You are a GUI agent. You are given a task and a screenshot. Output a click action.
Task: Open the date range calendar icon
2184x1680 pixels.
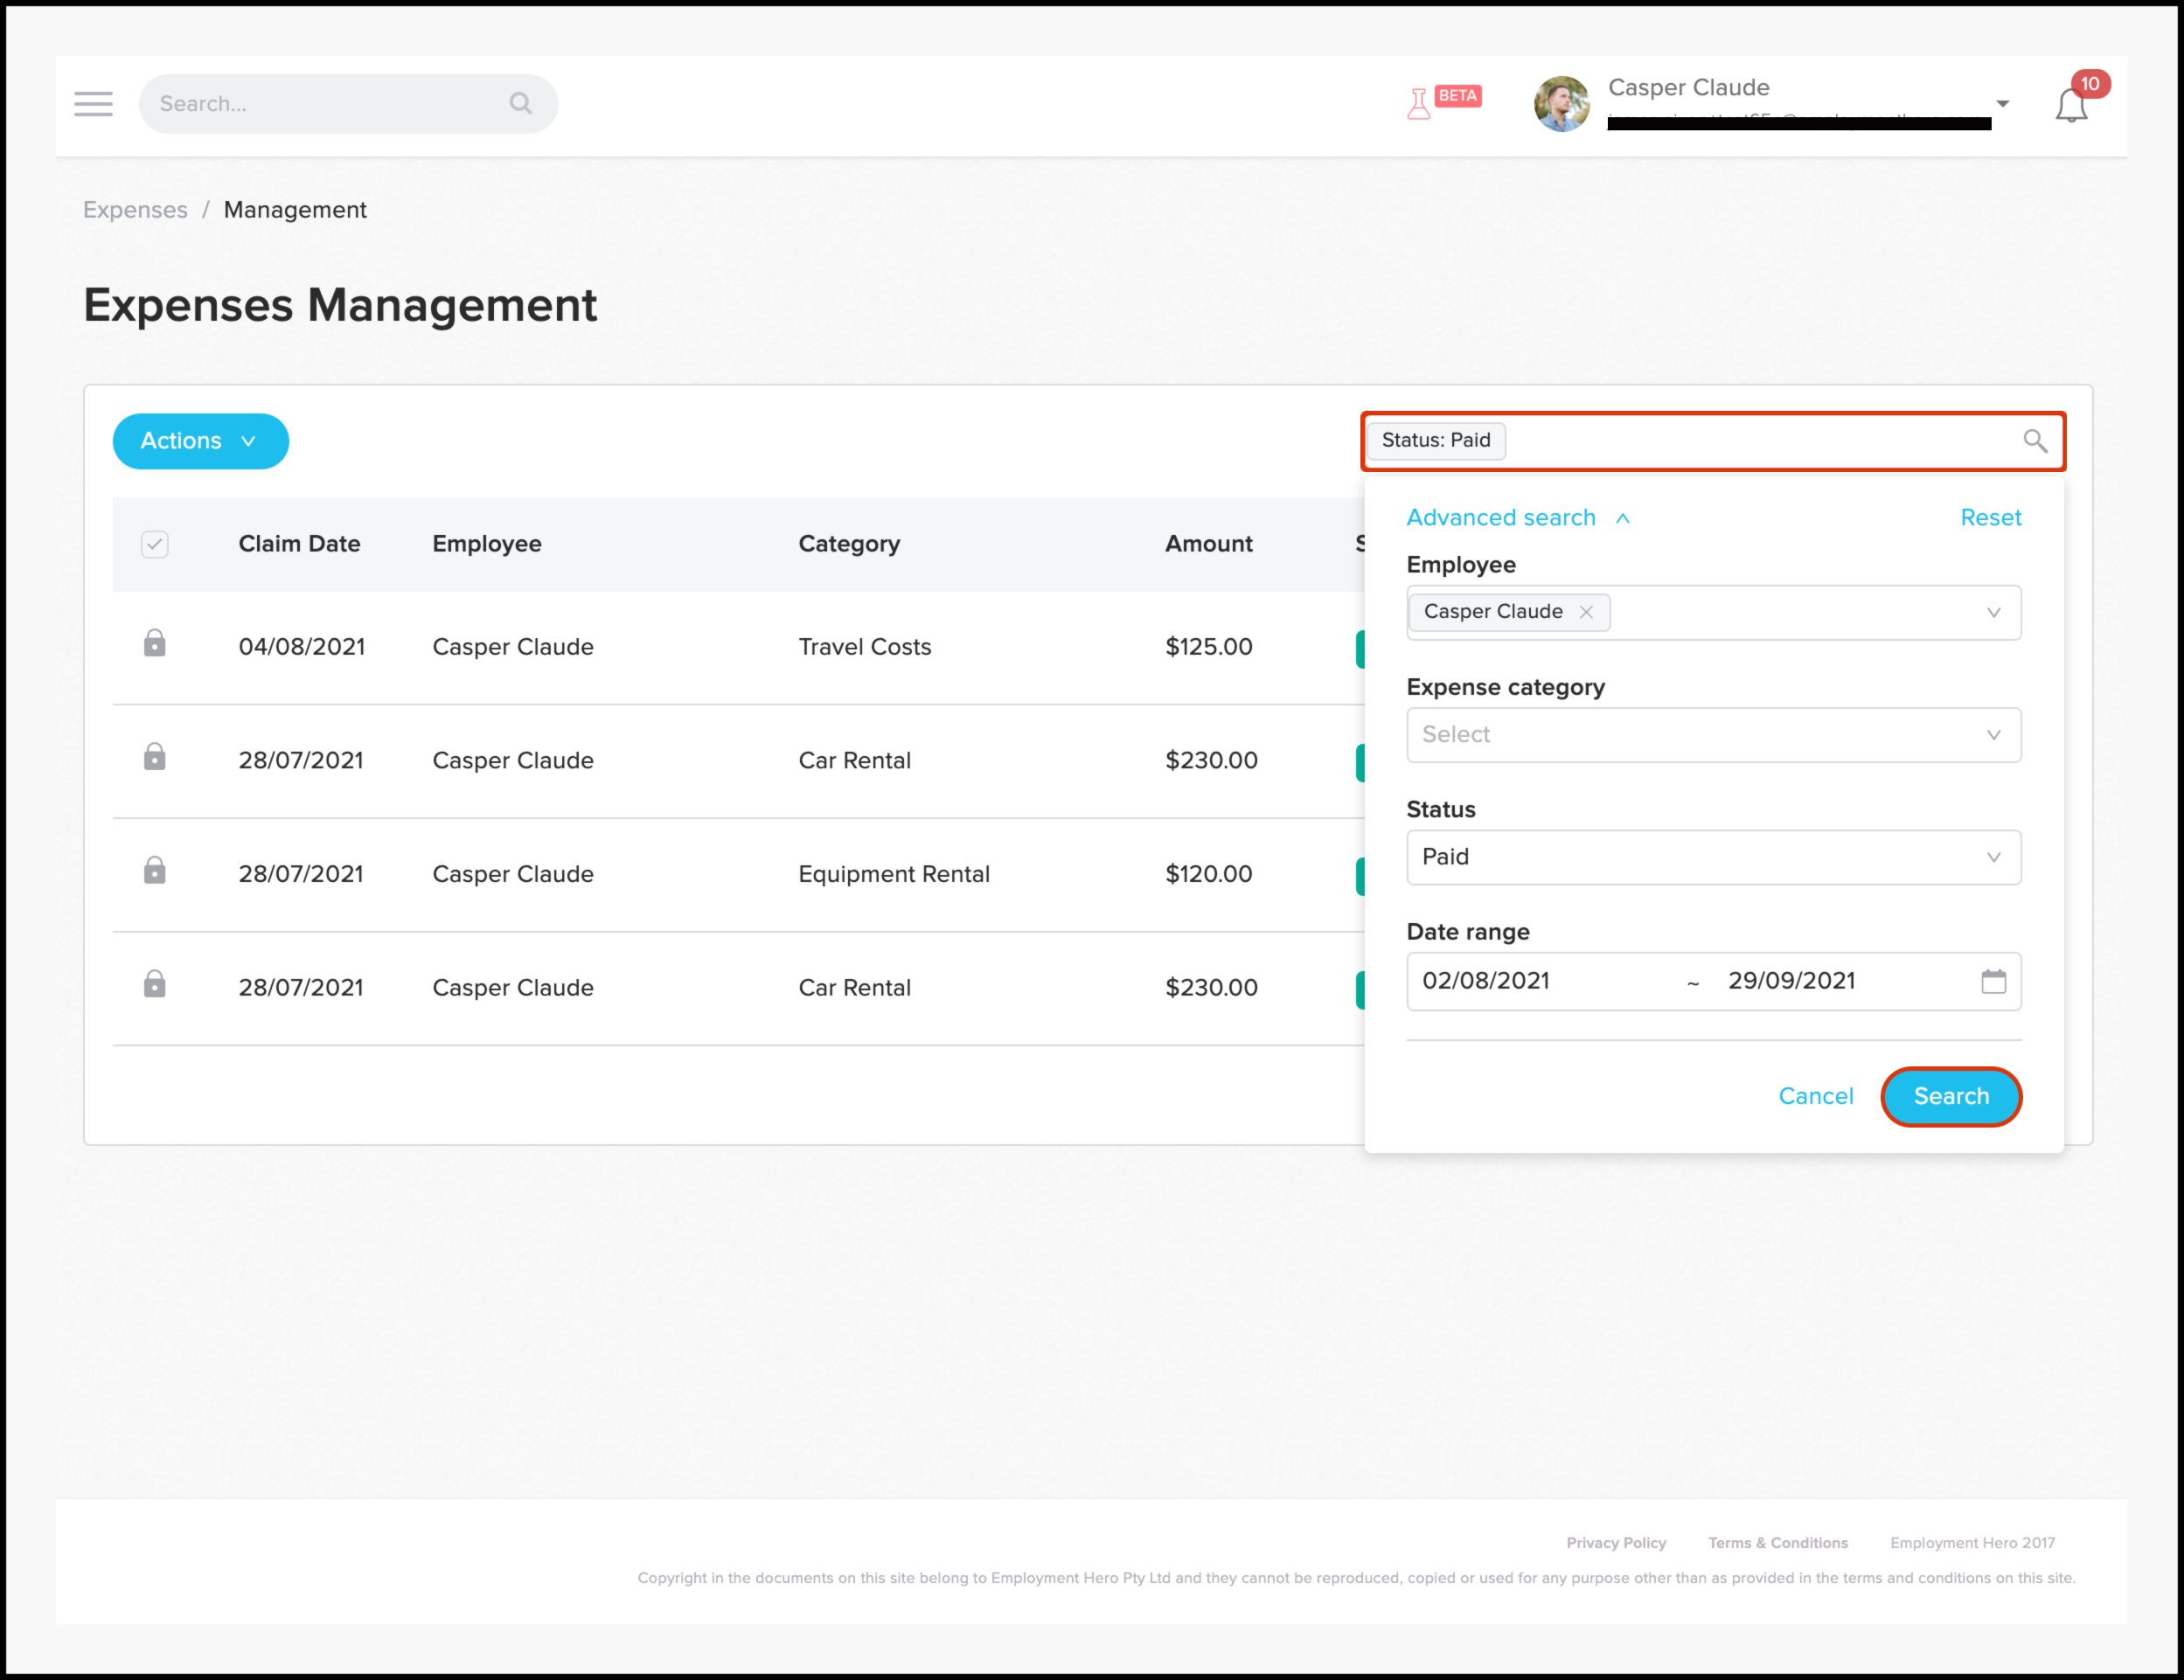[1993, 981]
